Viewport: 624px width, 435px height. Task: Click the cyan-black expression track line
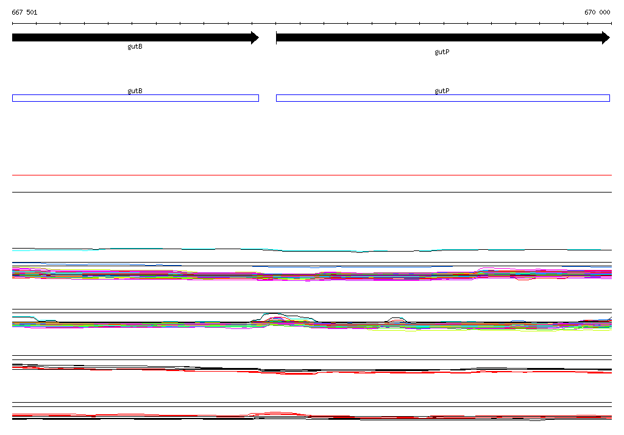[312, 250]
